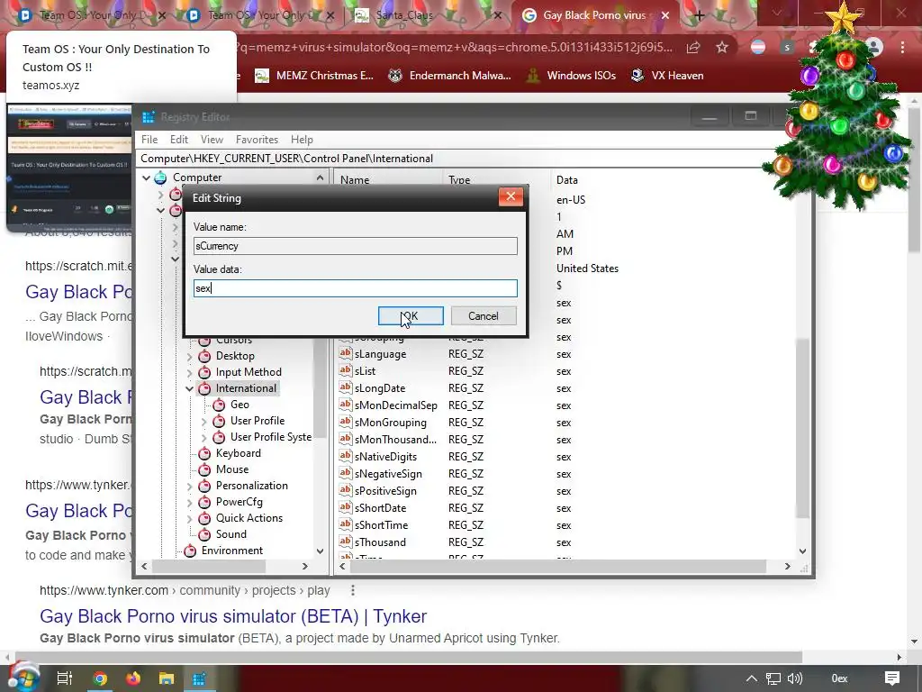Collapse the Computer root node
The width and height of the screenshot is (922, 692).
146,178
